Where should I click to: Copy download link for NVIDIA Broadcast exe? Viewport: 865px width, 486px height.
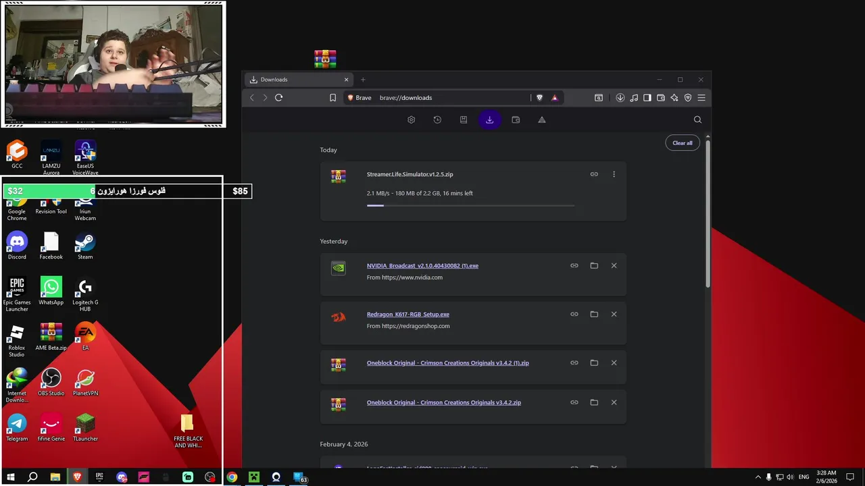click(574, 265)
